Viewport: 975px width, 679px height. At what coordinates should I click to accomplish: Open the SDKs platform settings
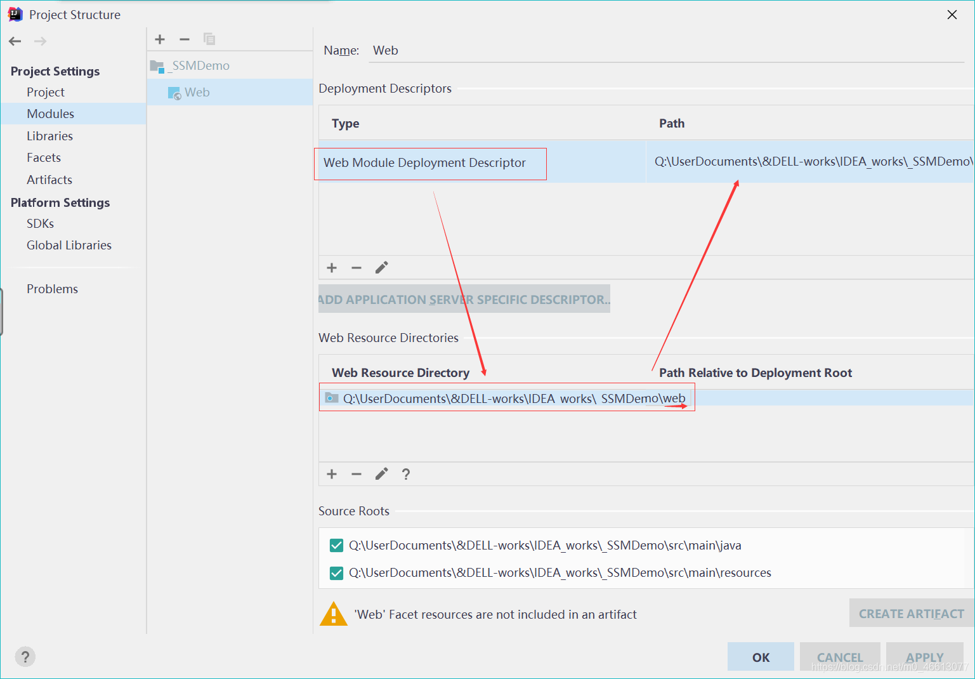(x=41, y=223)
